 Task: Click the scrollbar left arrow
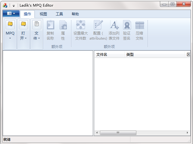(97, 133)
